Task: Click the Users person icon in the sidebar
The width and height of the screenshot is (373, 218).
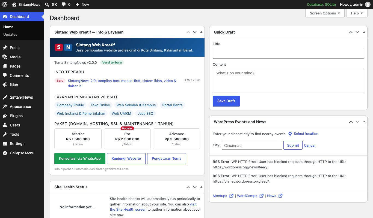Action: [5, 125]
